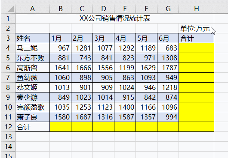Click the 姓名 header cell
This screenshot has height=158, width=228.
(32, 38)
